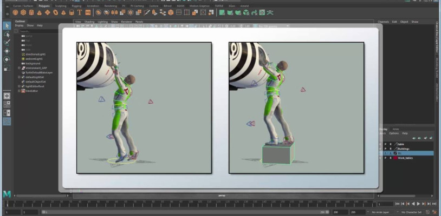Viewport: 441px width, 216px height.
Task: Toggle playback P on the Work_tables layer
Action: coord(385,158)
